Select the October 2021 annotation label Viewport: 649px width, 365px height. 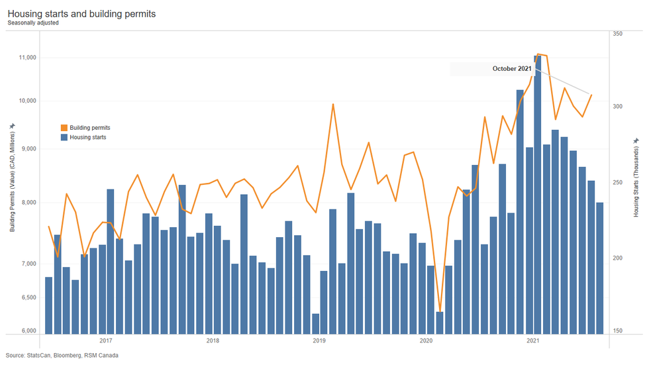click(x=511, y=69)
